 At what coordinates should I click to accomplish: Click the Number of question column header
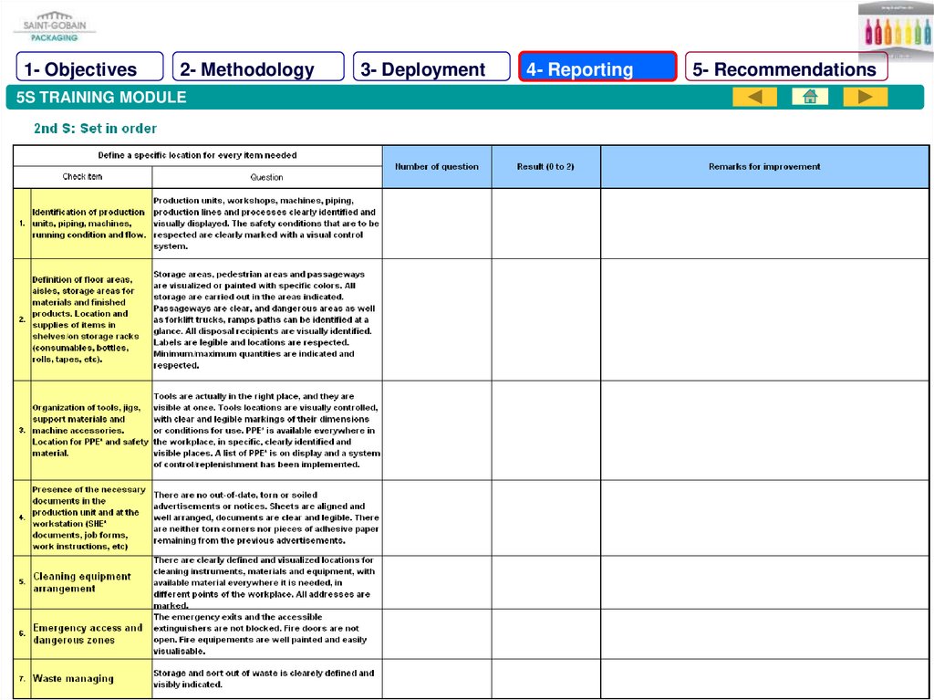tap(436, 167)
